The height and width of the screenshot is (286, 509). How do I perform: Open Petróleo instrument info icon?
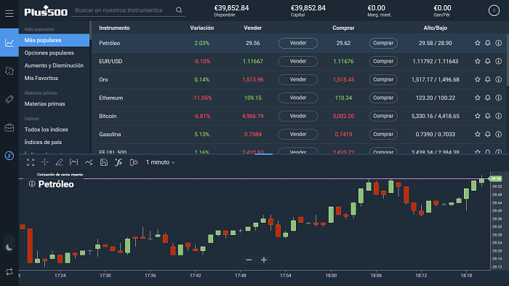498,43
